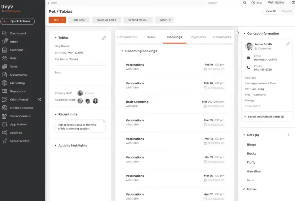Viewport: 295px width, 201px height.
Task: Switch view to Only Me
Action: [287, 11]
